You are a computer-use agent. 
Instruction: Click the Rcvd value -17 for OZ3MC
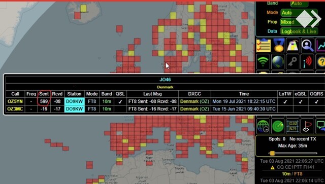pyautogui.click(x=57, y=109)
